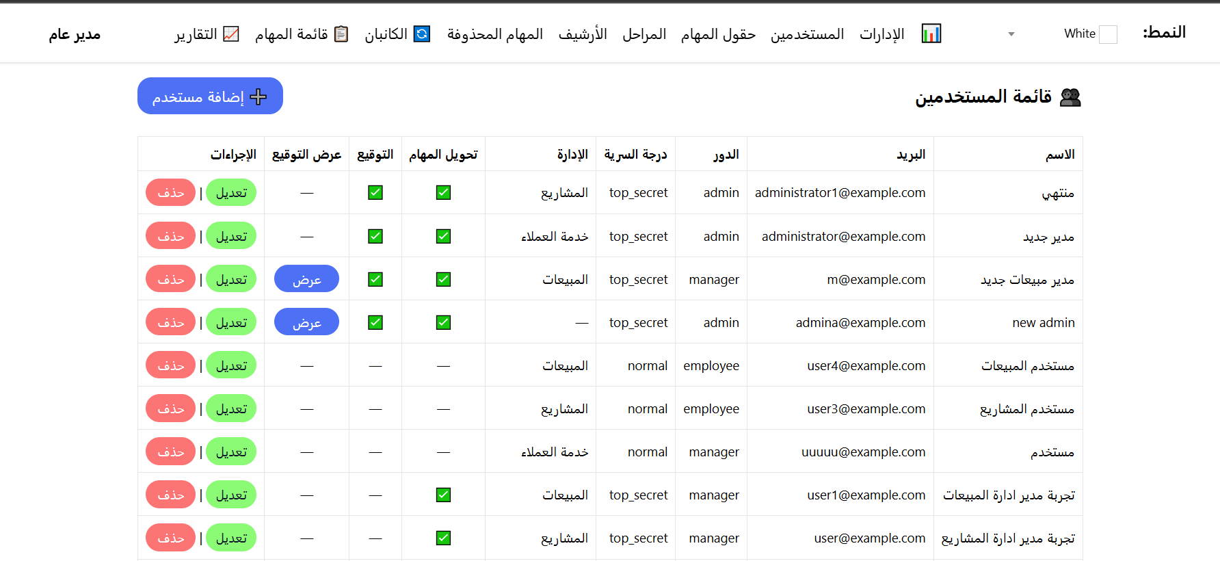Click the users group icon beside the title
The image size is (1220, 561).
coord(1070,97)
